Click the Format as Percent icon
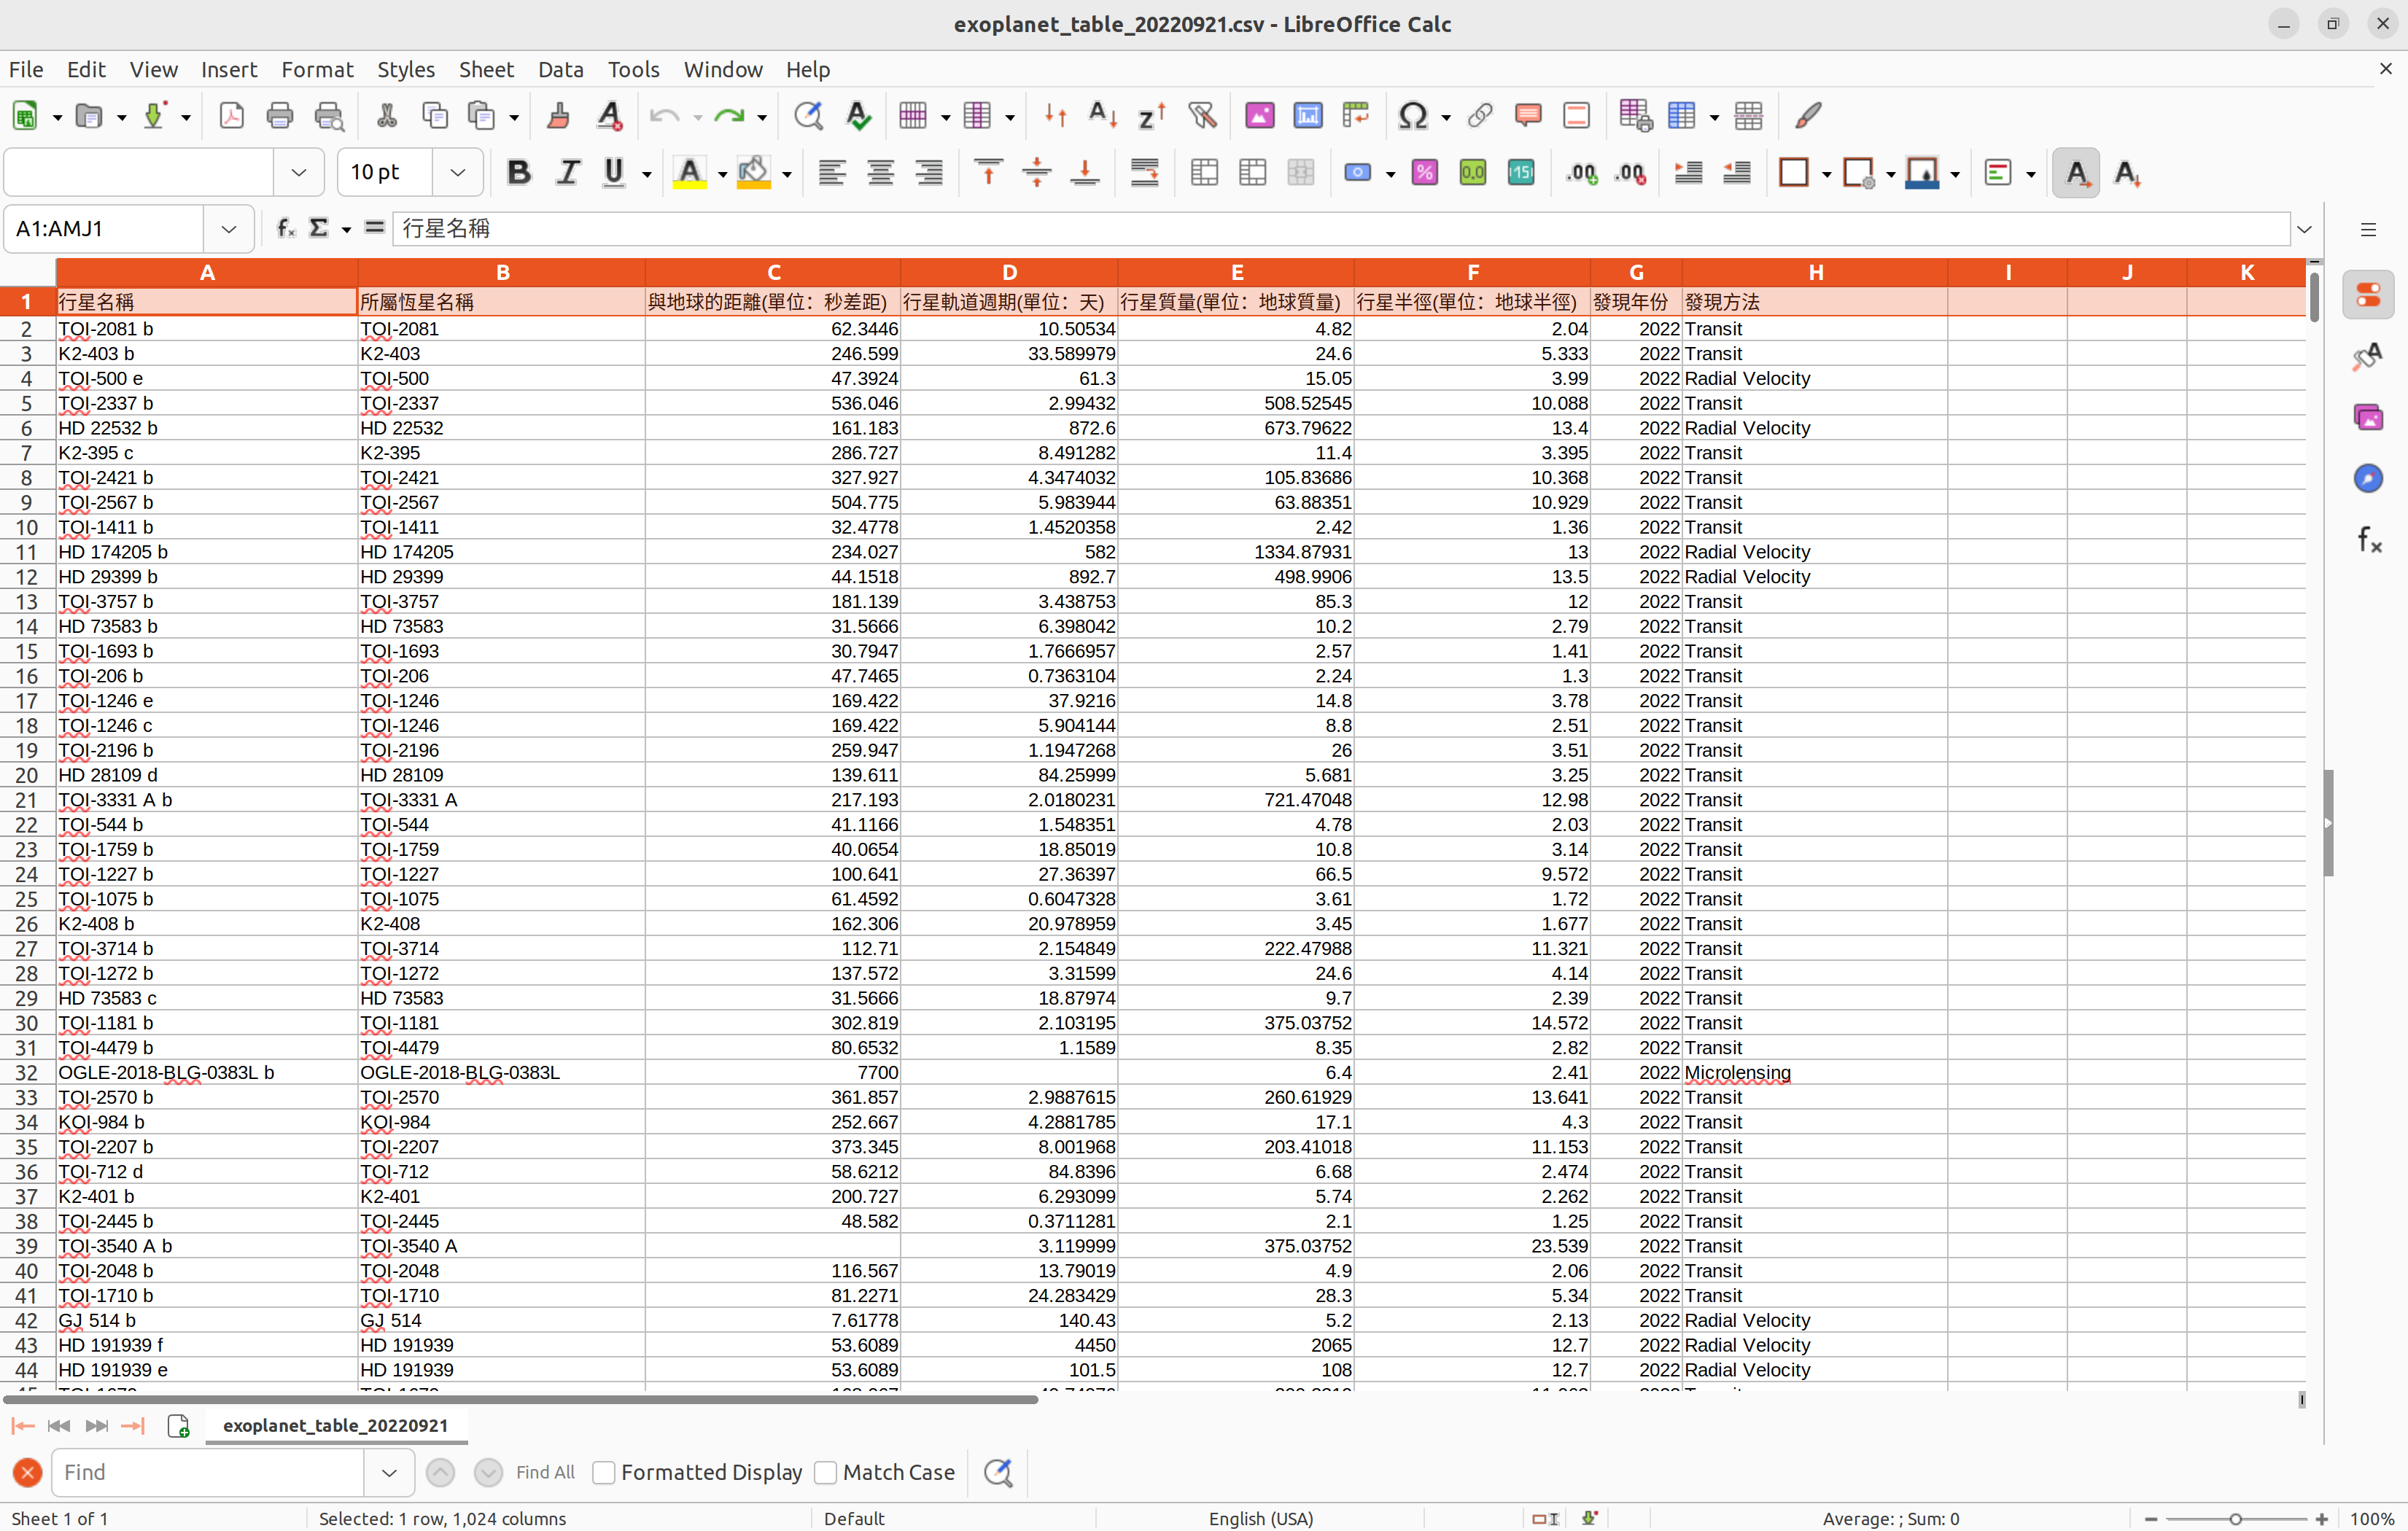Screen dimensions: 2408x1531 [1424, 173]
